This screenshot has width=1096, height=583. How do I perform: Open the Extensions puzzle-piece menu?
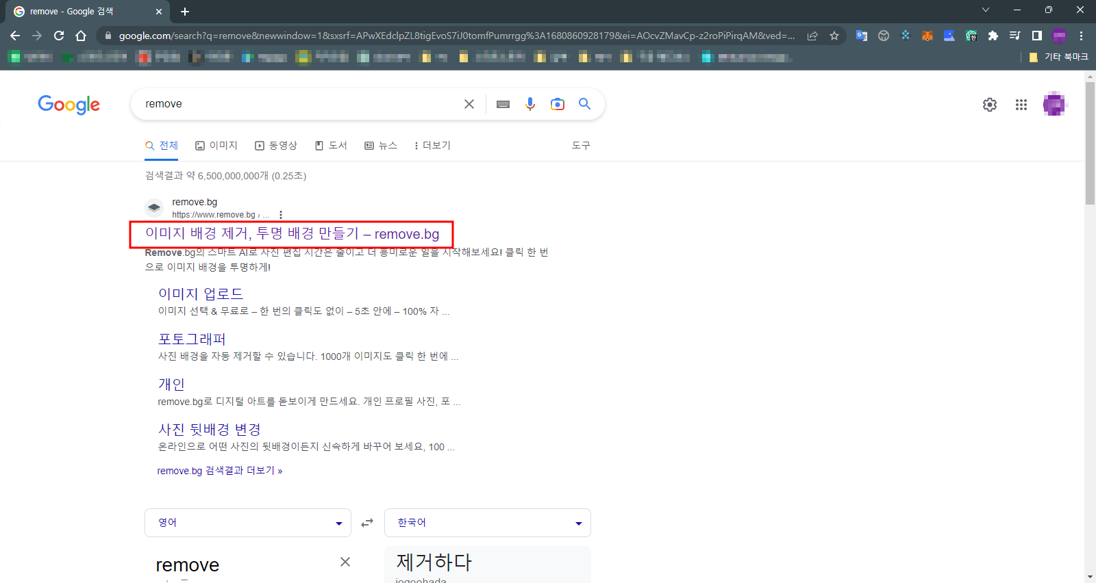point(993,36)
